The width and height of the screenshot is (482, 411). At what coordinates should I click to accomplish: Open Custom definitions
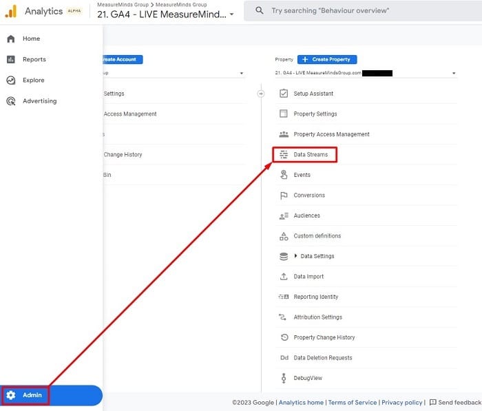(x=317, y=235)
